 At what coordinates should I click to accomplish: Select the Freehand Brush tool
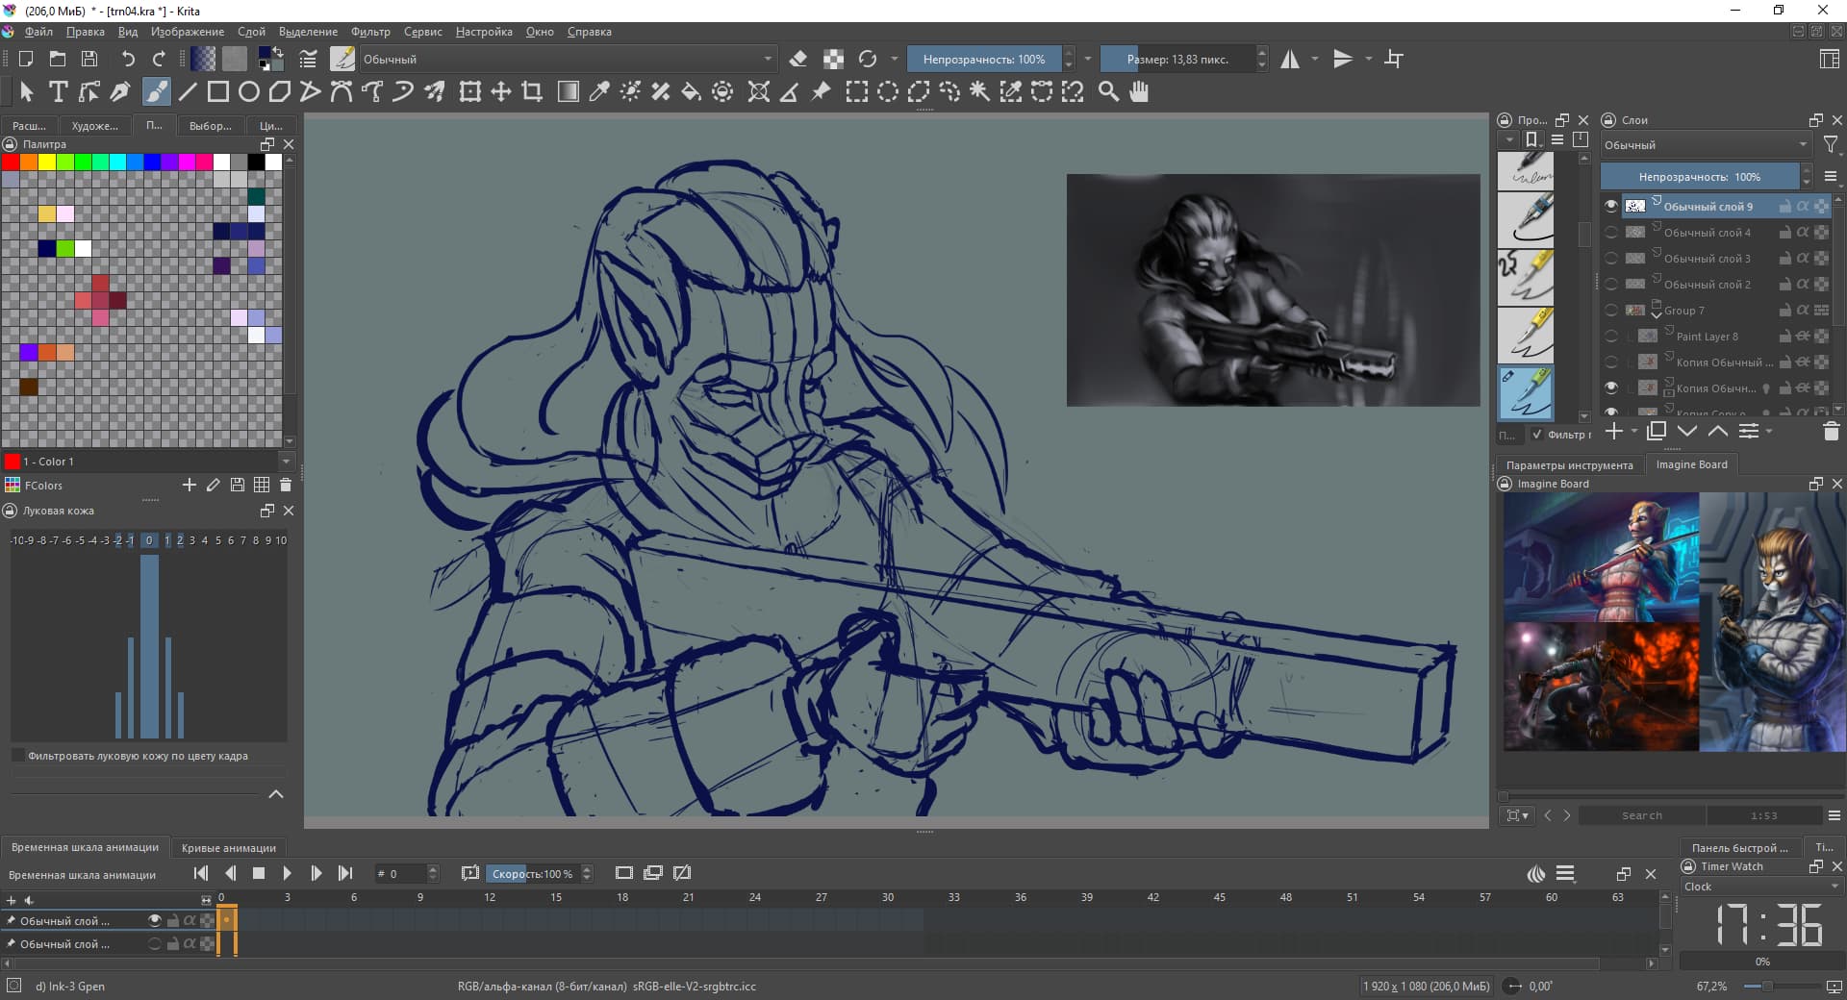156,91
